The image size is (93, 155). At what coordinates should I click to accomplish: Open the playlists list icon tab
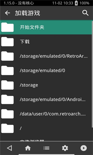coord(47,148)
